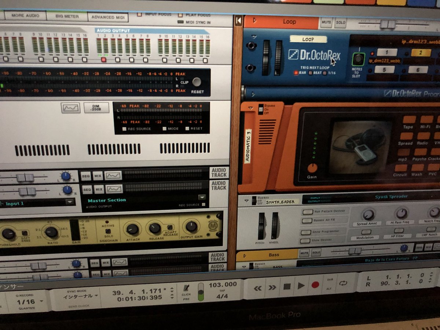440x330 pixels.
Task: Select the mp3 preset on Audiomatic
Action: (404, 152)
